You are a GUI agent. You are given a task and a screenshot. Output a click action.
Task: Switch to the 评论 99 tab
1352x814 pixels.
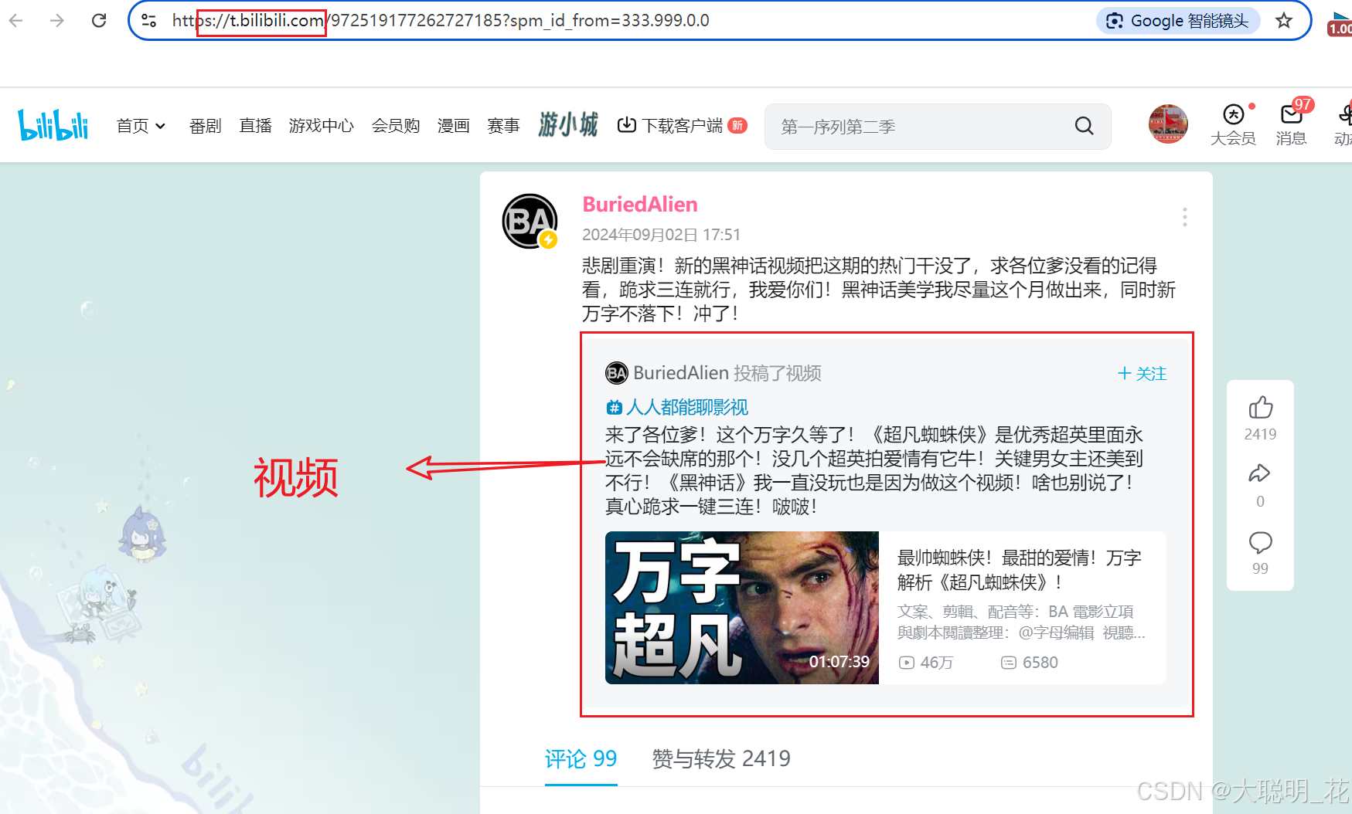[x=581, y=759]
